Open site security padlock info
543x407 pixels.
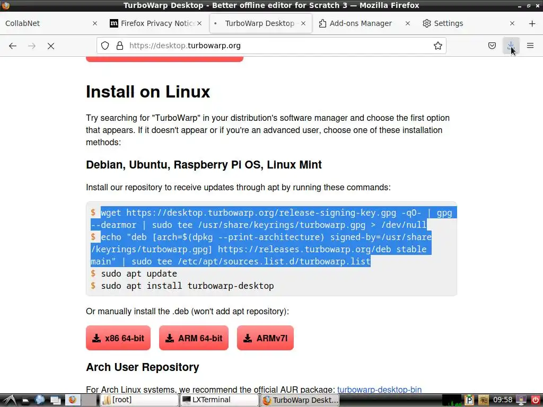(120, 46)
